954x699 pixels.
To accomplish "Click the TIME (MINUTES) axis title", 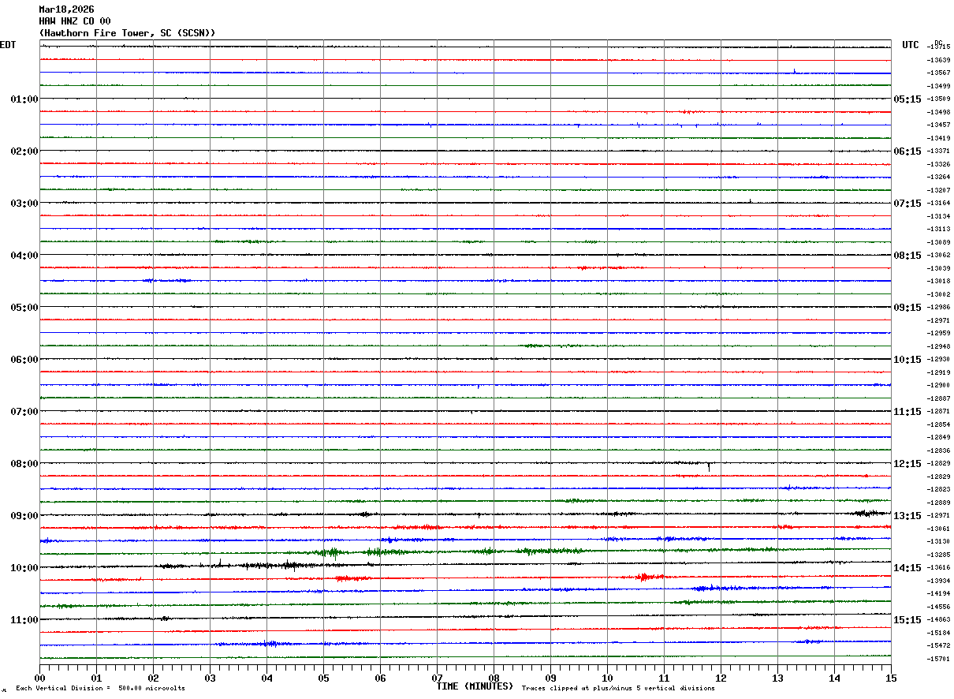I will pyautogui.click(x=475, y=686).
